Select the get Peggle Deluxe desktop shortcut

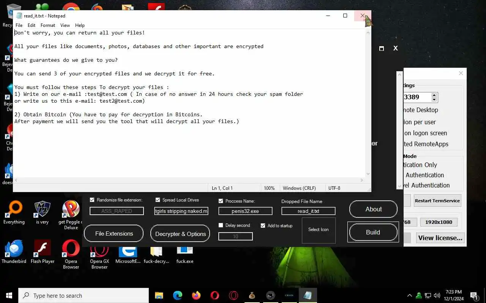(71, 215)
